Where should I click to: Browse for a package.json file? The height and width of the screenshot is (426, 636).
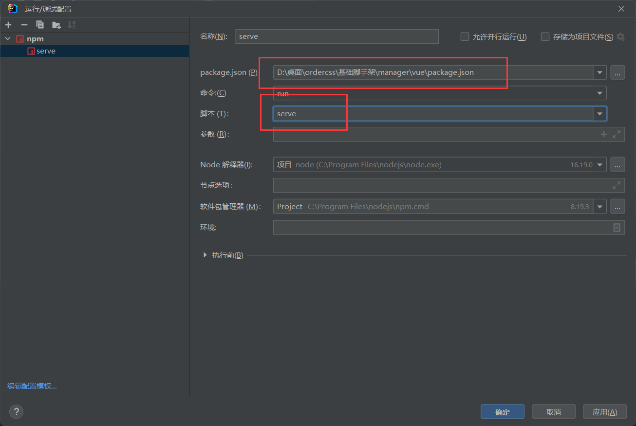[617, 72]
